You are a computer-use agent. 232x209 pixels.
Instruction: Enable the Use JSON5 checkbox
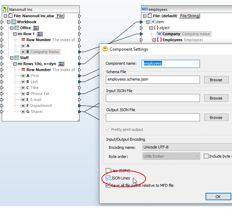108,171
